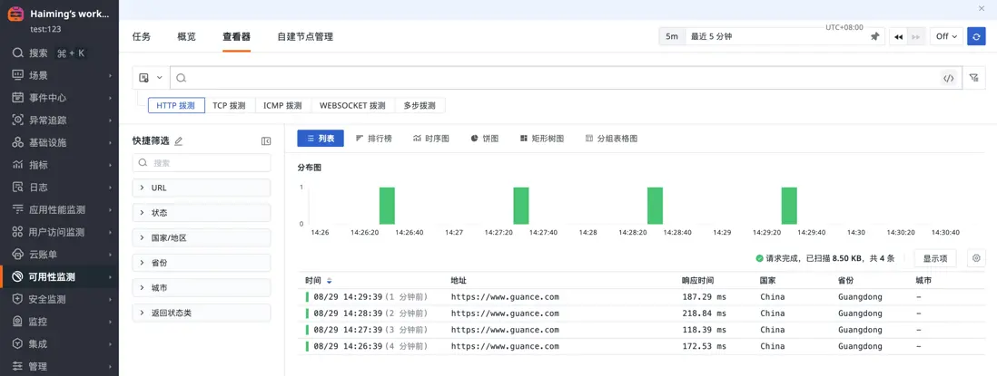The height and width of the screenshot is (376, 997).
Task: Click the sort arrow on 时间 column
Action: [330, 281]
